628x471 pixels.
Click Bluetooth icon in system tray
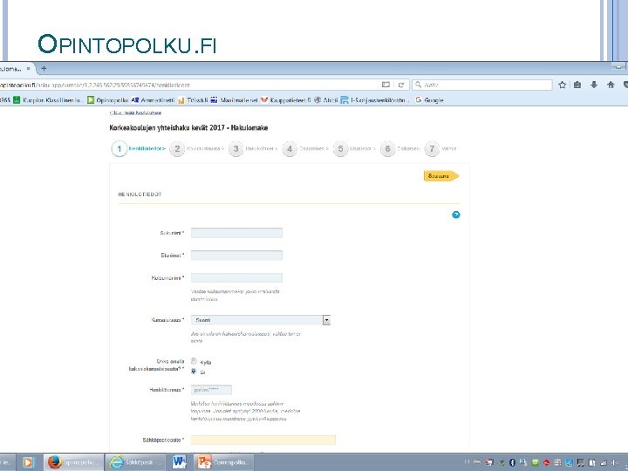[x=512, y=462]
